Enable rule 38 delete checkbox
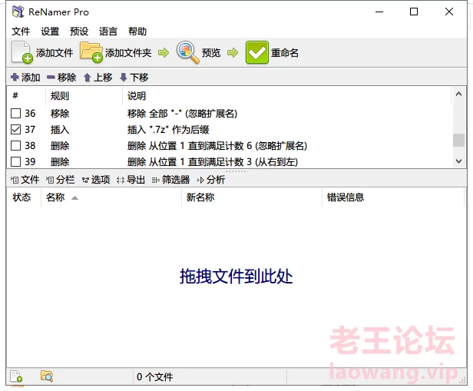Viewport: 473px width, 391px height. 15,146
